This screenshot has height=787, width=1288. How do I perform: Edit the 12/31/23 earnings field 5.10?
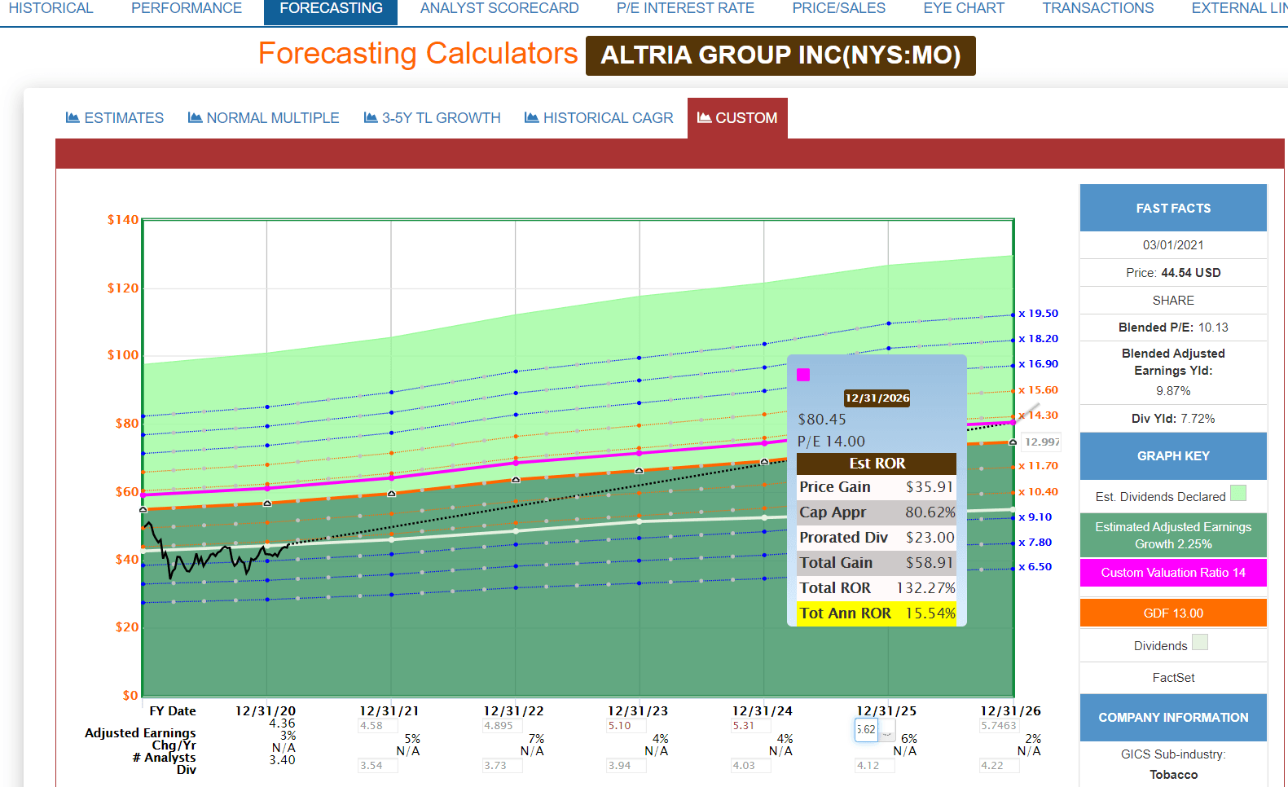point(626,726)
